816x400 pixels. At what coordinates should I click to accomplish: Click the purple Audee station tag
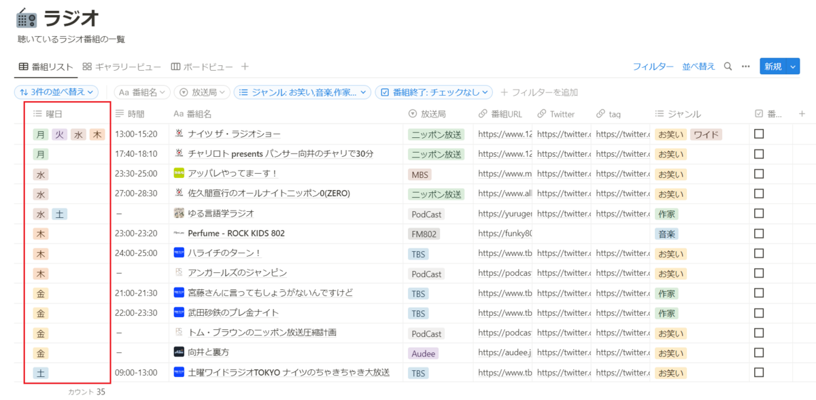[x=423, y=353]
